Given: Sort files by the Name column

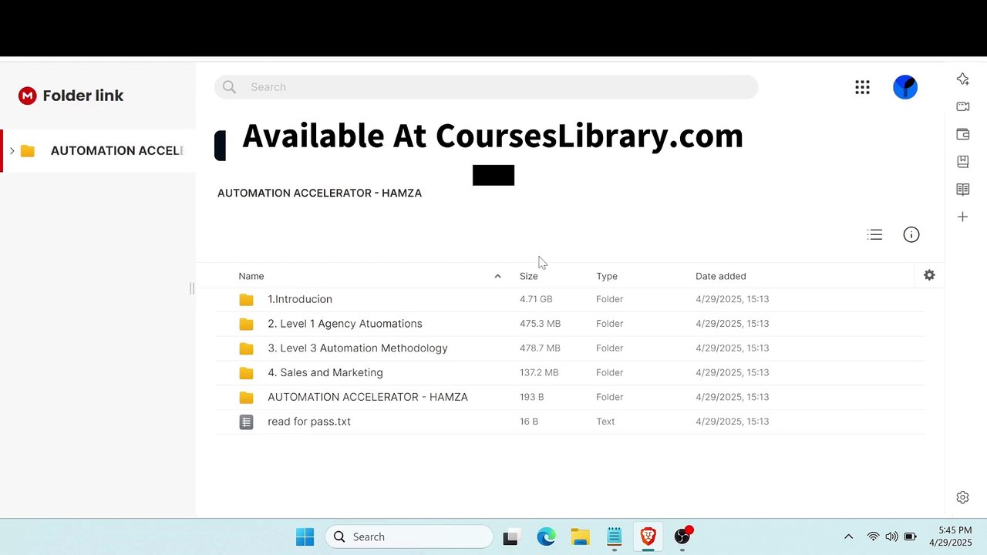Looking at the screenshot, I should click(x=251, y=276).
